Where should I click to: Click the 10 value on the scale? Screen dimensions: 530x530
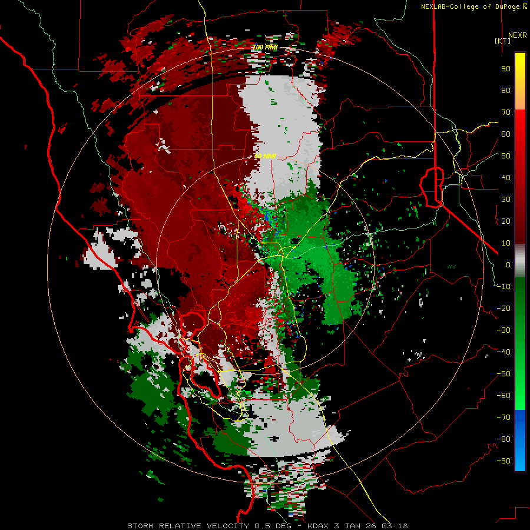pyautogui.click(x=506, y=243)
